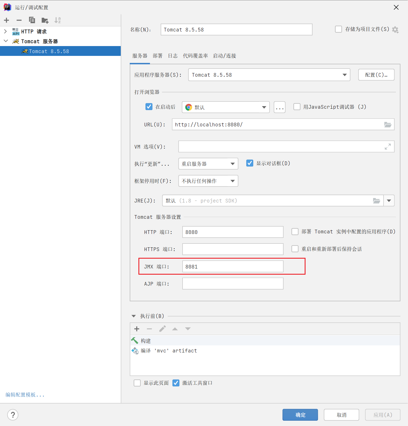408x426 pixels.
Task: Click the empty HTTPS 端口 field
Action: point(233,249)
